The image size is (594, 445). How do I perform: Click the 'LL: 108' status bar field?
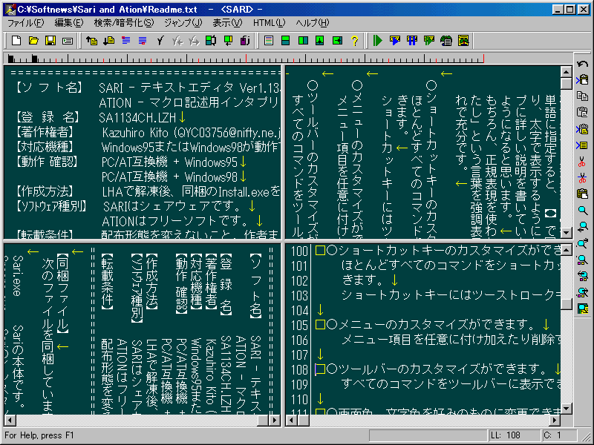pos(515,435)
